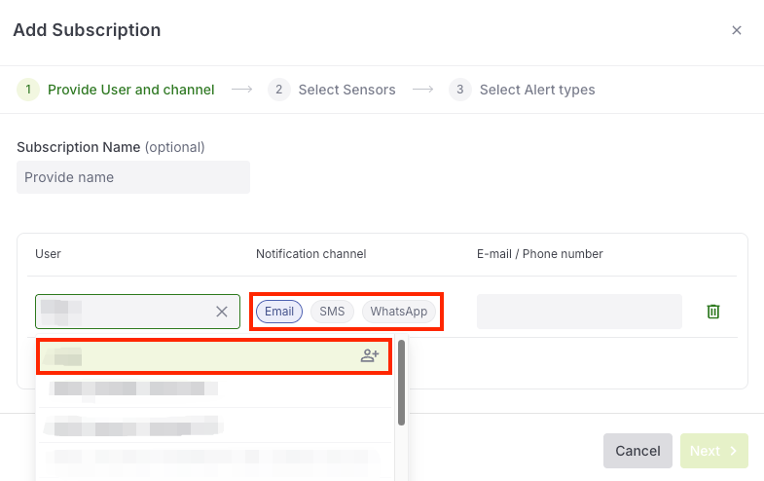The height and width of the screenshot is (481, 764).
Task: Click the user dropdown list scrollbar
Action: pyautogui.click(x=402, y=383)
